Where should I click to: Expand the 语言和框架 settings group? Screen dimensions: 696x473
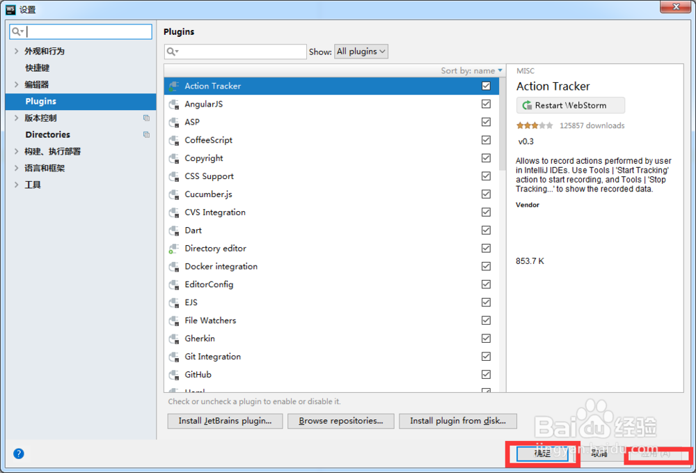point(17,168)
